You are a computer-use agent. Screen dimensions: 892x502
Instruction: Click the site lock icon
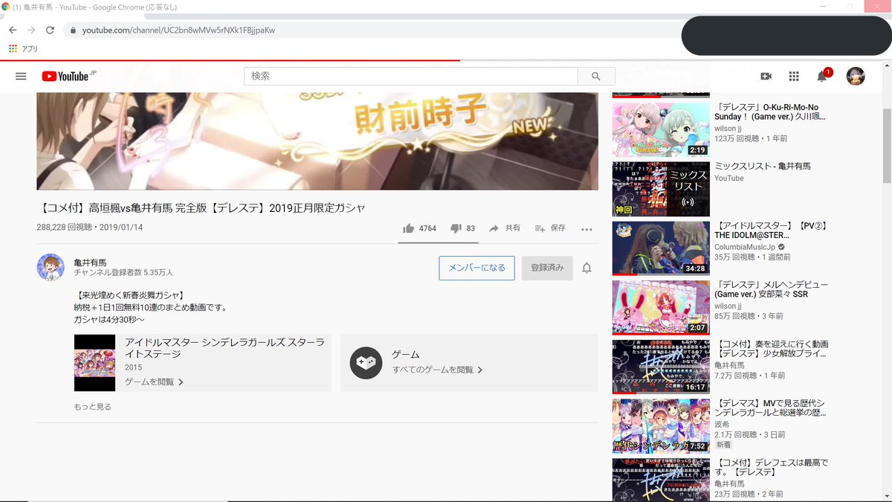pos(72,30)
